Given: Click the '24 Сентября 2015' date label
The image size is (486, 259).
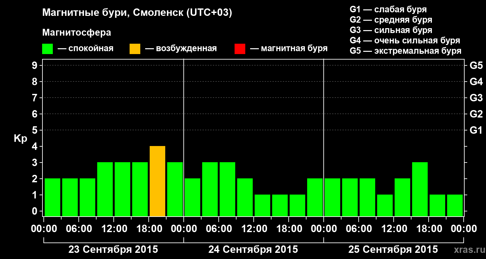Looking at the screenshot, I should pos(253,250).
